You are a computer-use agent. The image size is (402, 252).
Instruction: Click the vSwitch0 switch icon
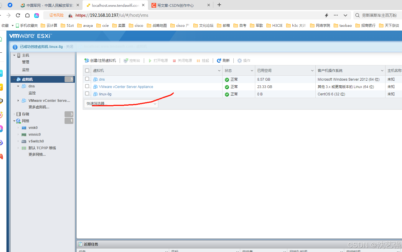tap(24, 141)
